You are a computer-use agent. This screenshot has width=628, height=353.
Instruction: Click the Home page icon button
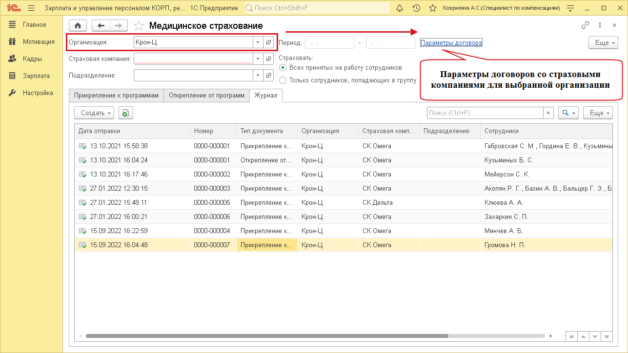point(78,26)
